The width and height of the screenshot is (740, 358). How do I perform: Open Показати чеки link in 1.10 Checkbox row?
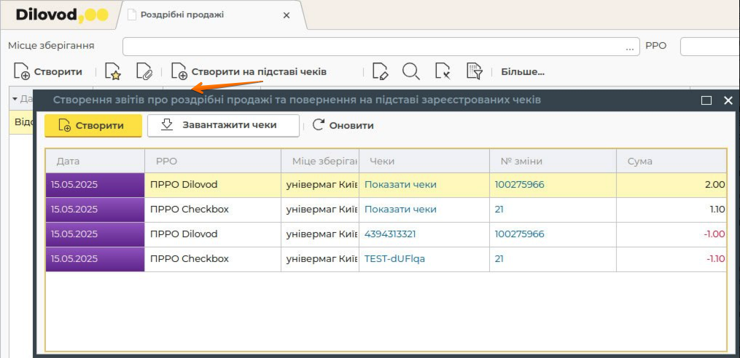point(400,209)
